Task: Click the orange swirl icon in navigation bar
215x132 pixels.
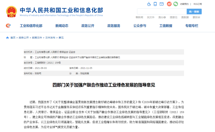Action: coord(8,26)
